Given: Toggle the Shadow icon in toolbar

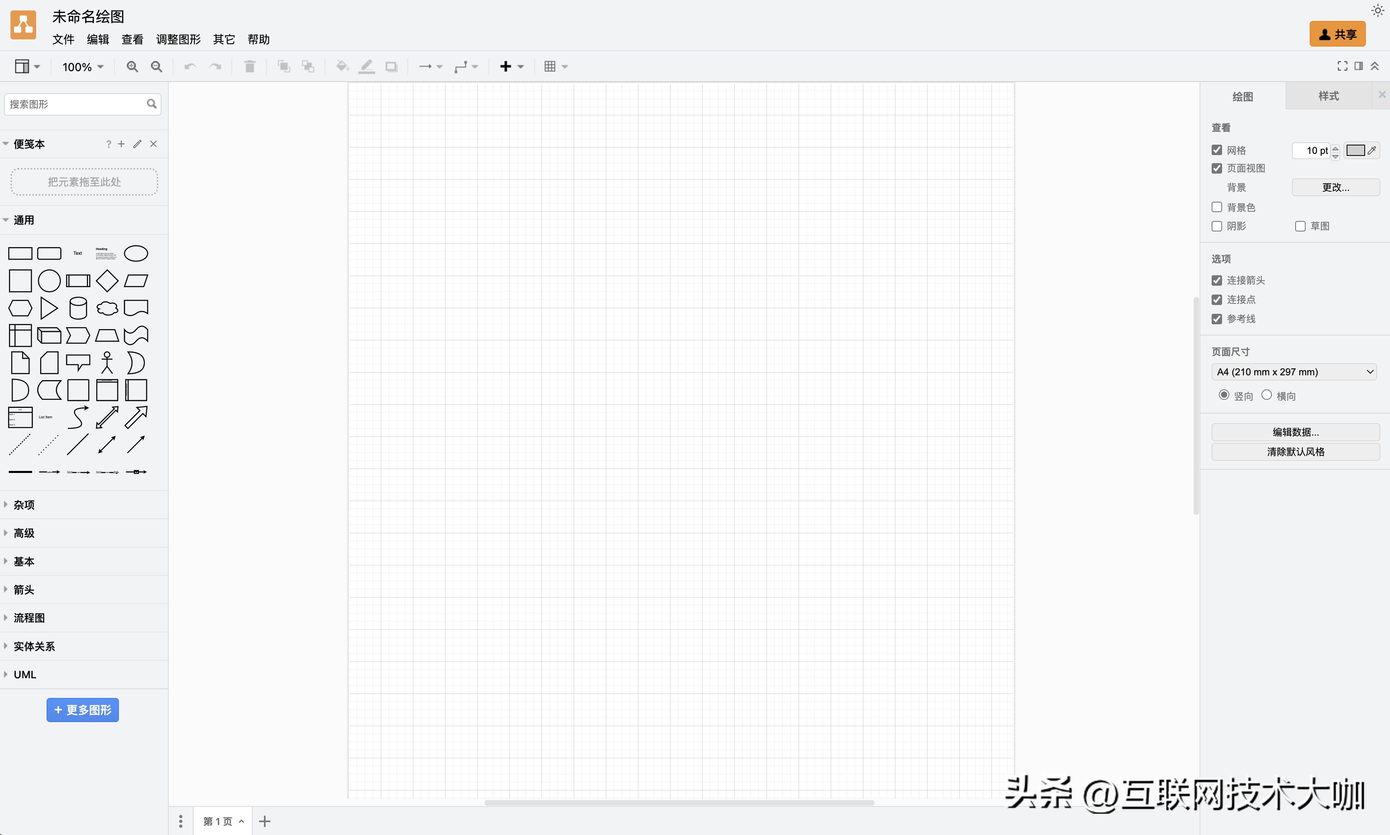Looking at the screenshot, I should (391, 66).
